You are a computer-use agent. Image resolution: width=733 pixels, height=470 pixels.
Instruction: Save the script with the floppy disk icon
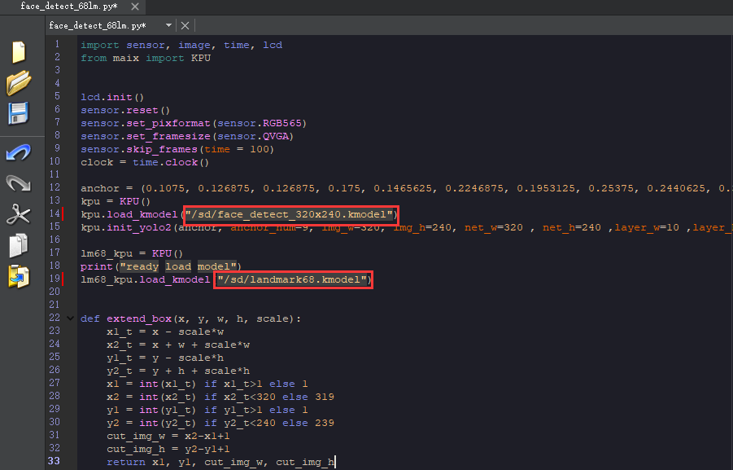coord(18,113)
